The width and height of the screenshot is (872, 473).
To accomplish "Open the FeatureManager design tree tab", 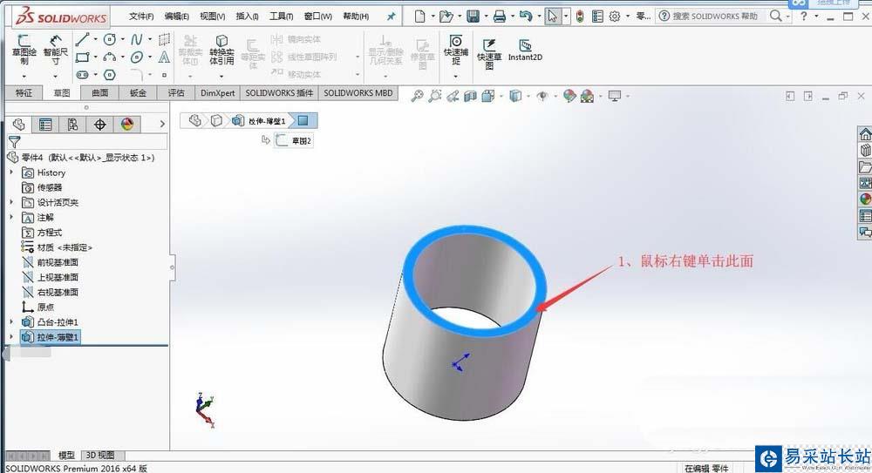I will (x=19, y=124).
